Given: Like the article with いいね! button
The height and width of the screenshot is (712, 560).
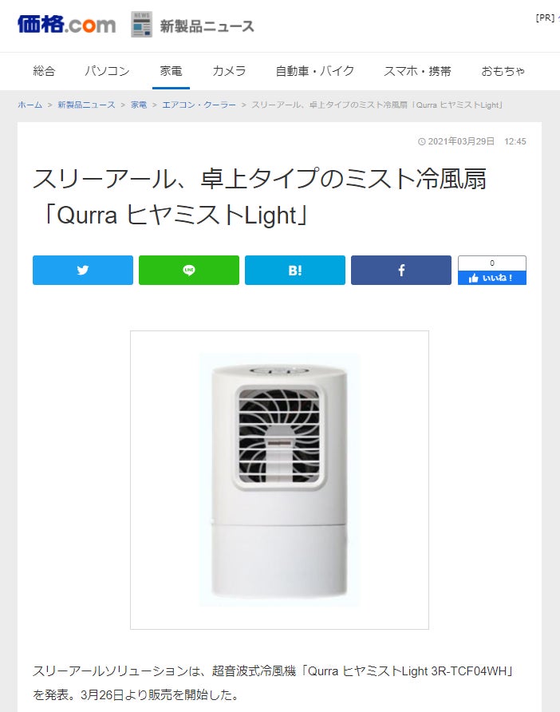Looking at the screenshot, I should [x=492, y=278].
